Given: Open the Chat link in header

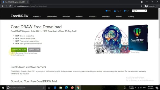Looking at the screenshot, I should [x=108, y=11].
